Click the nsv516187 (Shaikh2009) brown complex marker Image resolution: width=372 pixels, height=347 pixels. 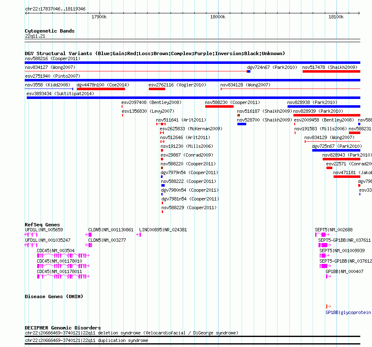[239, 115]
